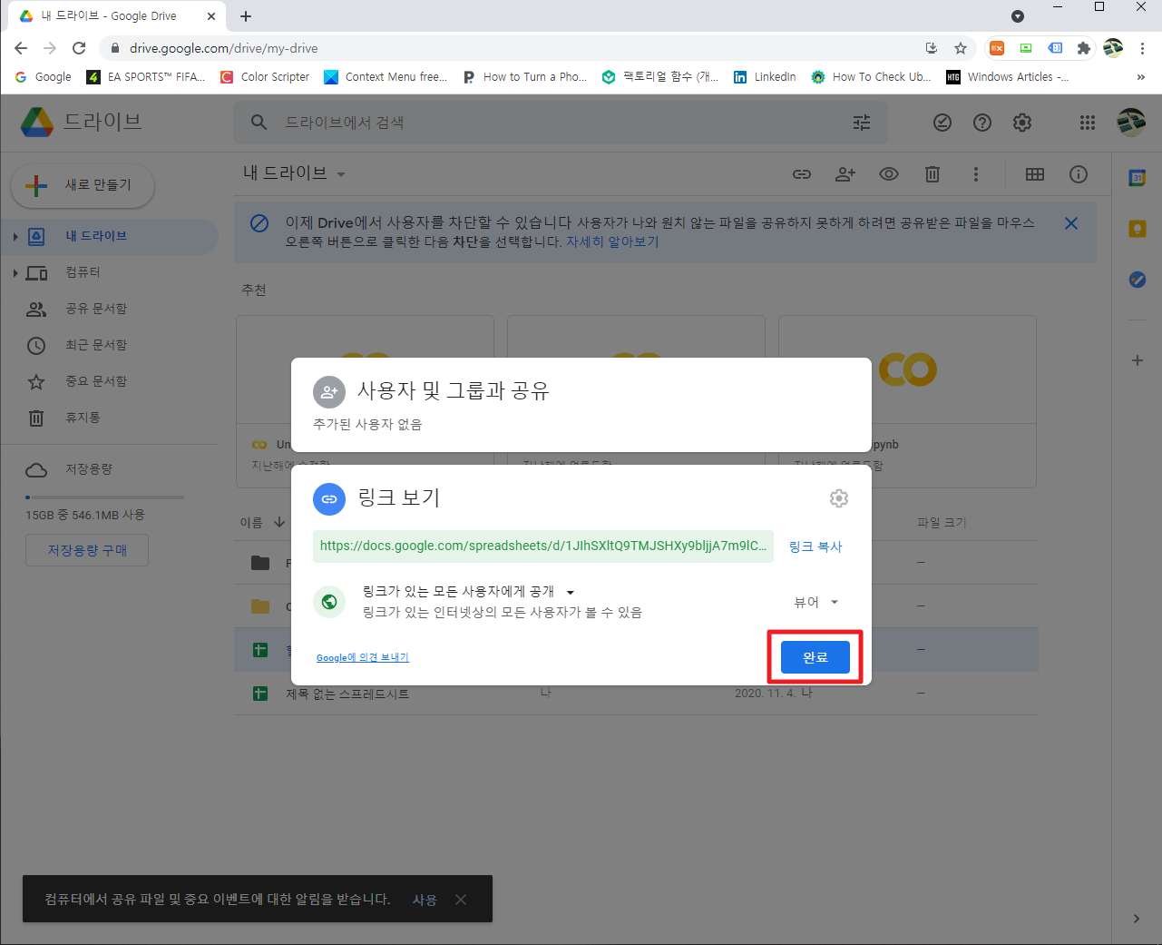Screen dimensions: 1162x945
Task: Hide side panel chevron arrow
Action: coord(1137,919)
